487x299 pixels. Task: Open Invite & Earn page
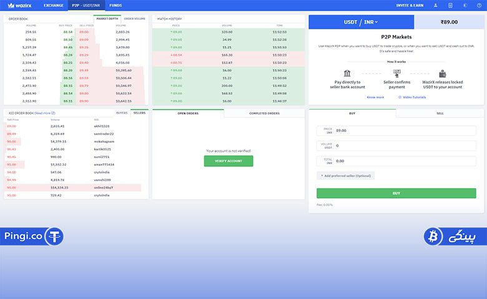tap(410, 5)
